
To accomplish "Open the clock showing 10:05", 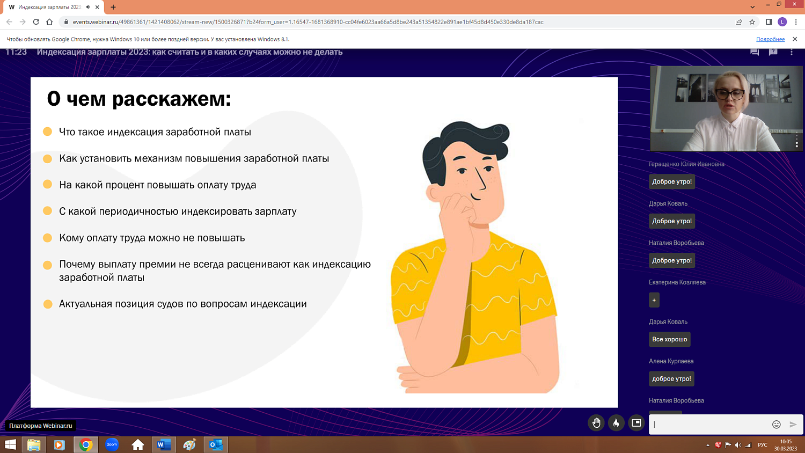I will pos(786,445).
